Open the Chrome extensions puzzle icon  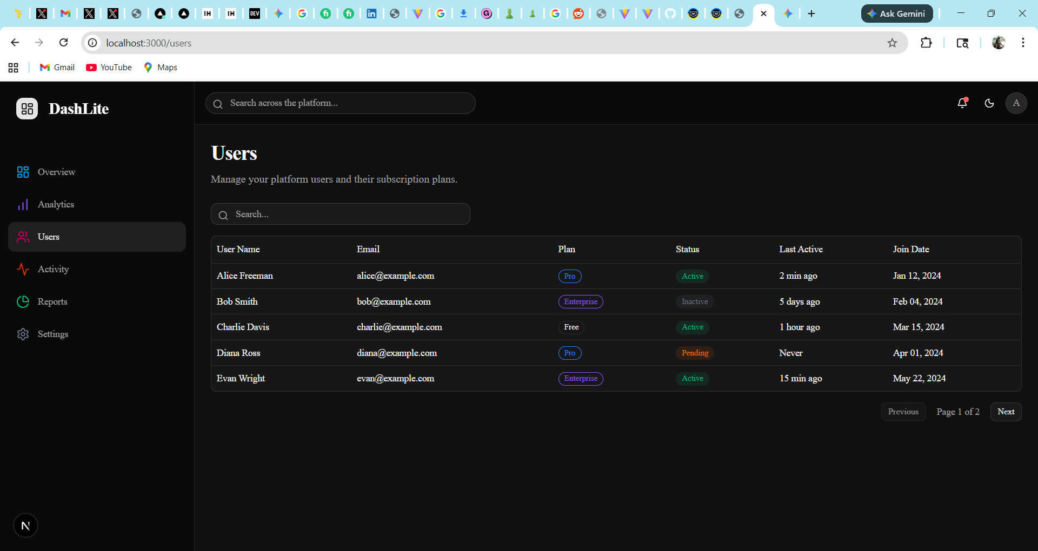point(926,43)
